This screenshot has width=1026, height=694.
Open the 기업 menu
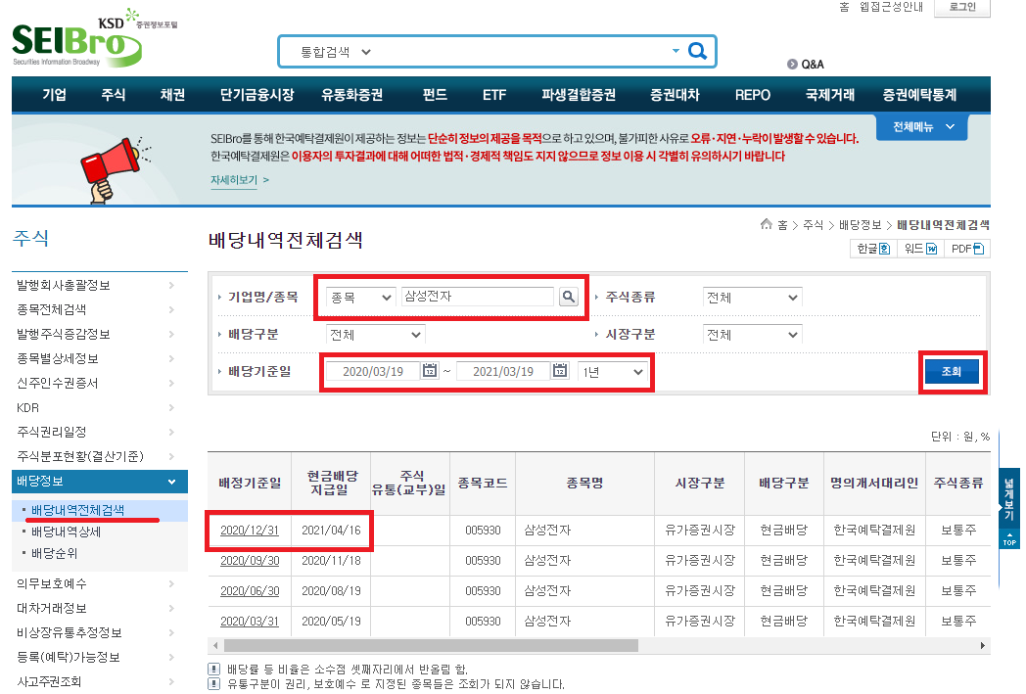point(54,95)
